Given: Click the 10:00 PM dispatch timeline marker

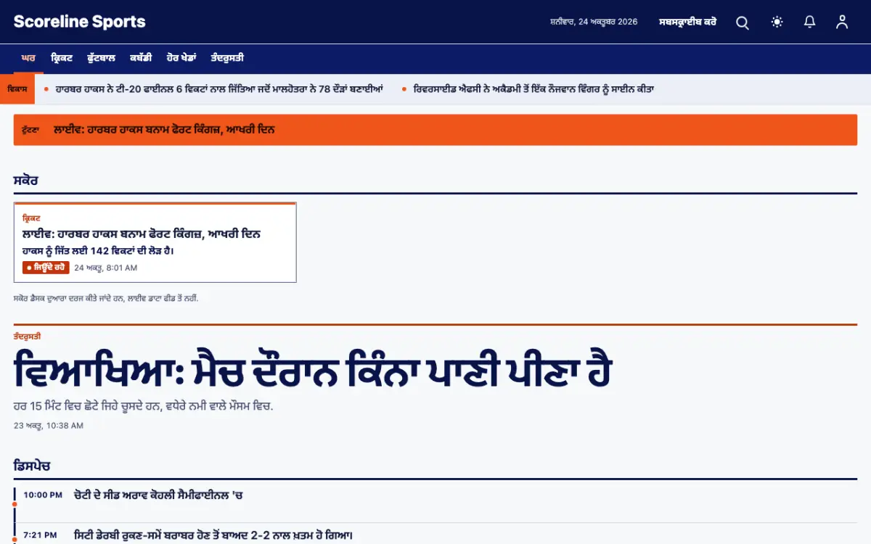Looking at the screenshot, I should (14, 503).
